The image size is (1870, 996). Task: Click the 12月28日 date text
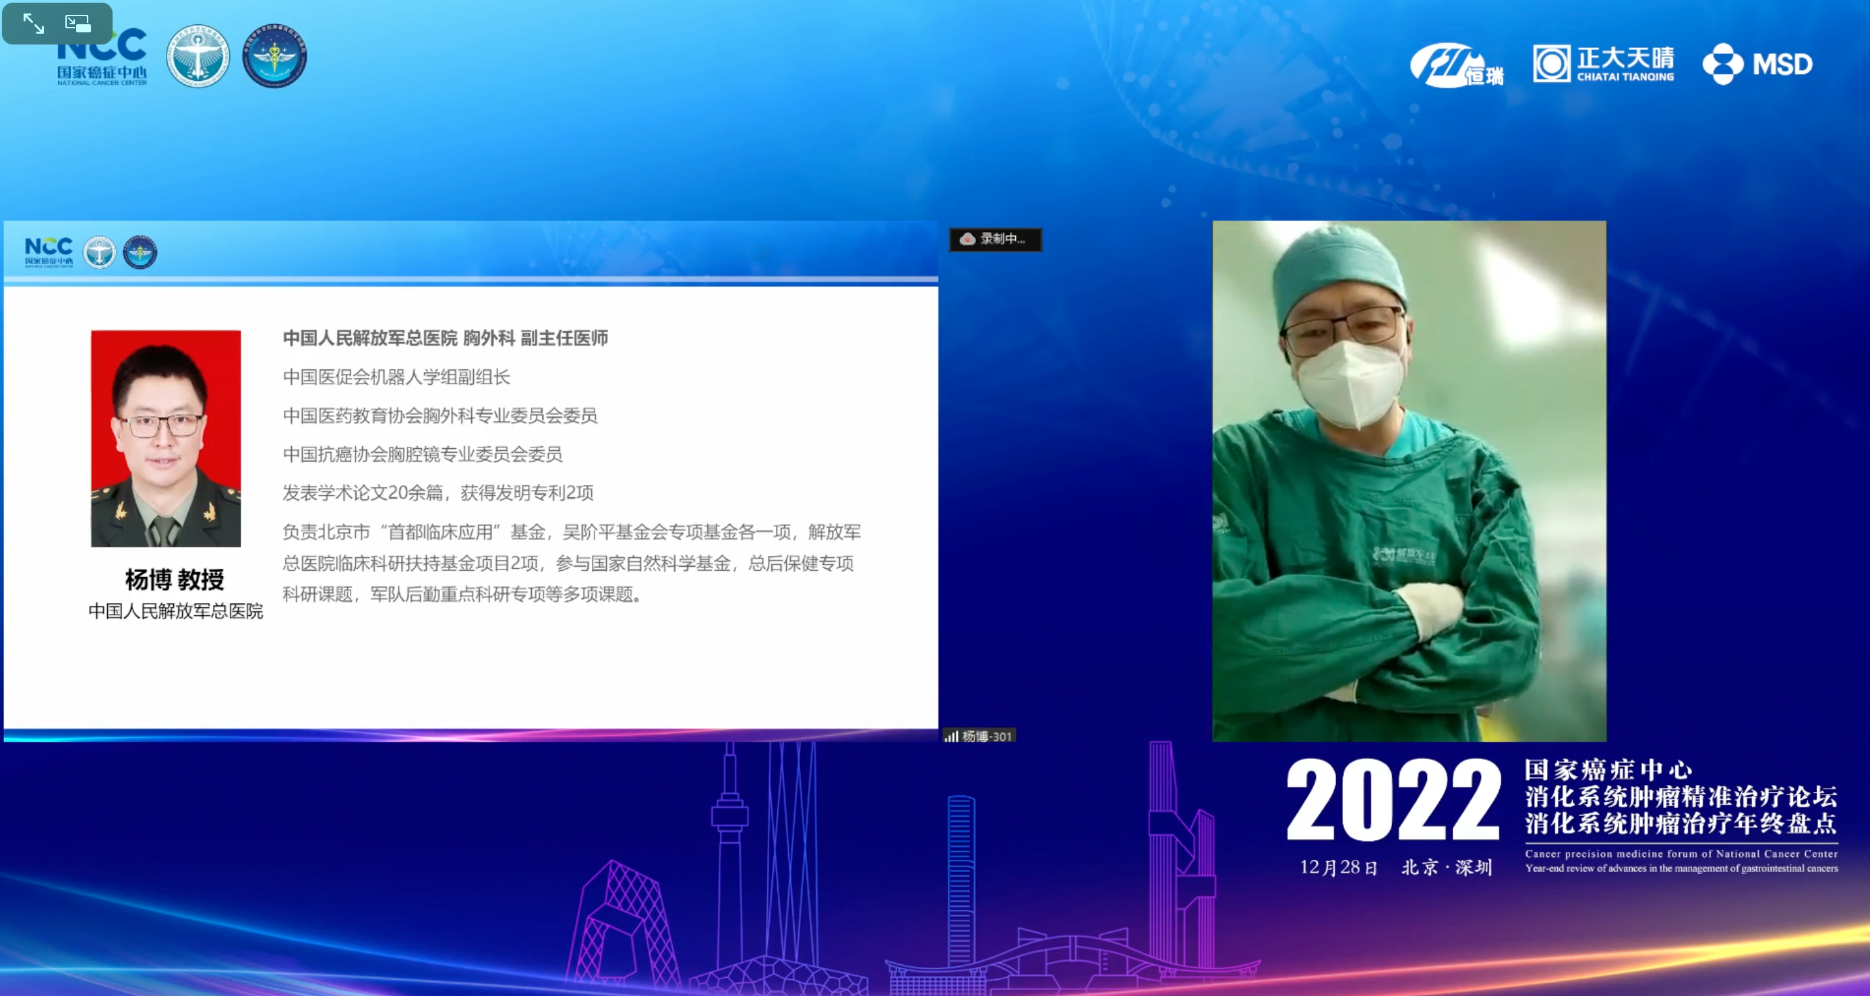click(x=1338, y=867)
